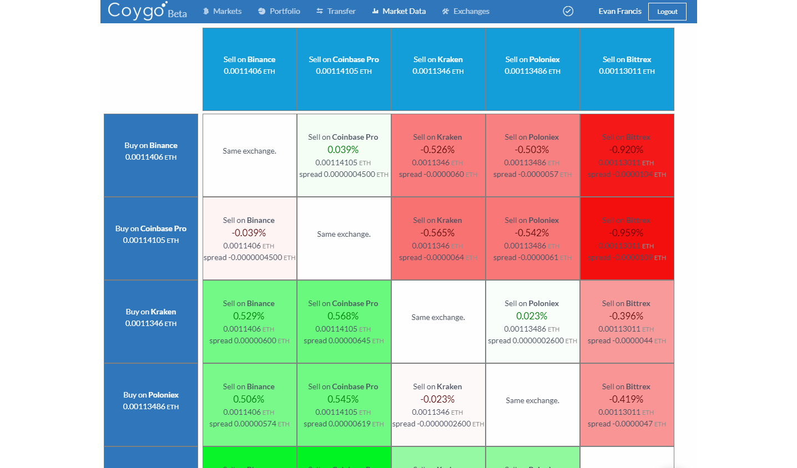
Task: Open Poloniex to Kraken -0.023% cell
Action: pos(438,405)
